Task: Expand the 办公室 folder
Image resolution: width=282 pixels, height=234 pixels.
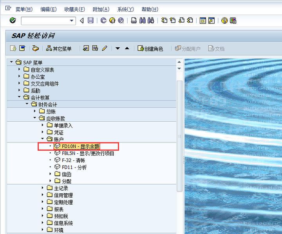Action: pos(19,76)
